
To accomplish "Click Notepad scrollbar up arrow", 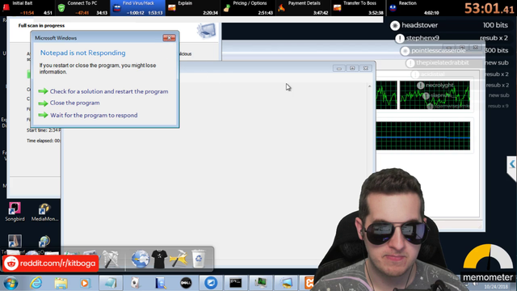I will click(369, 86).
